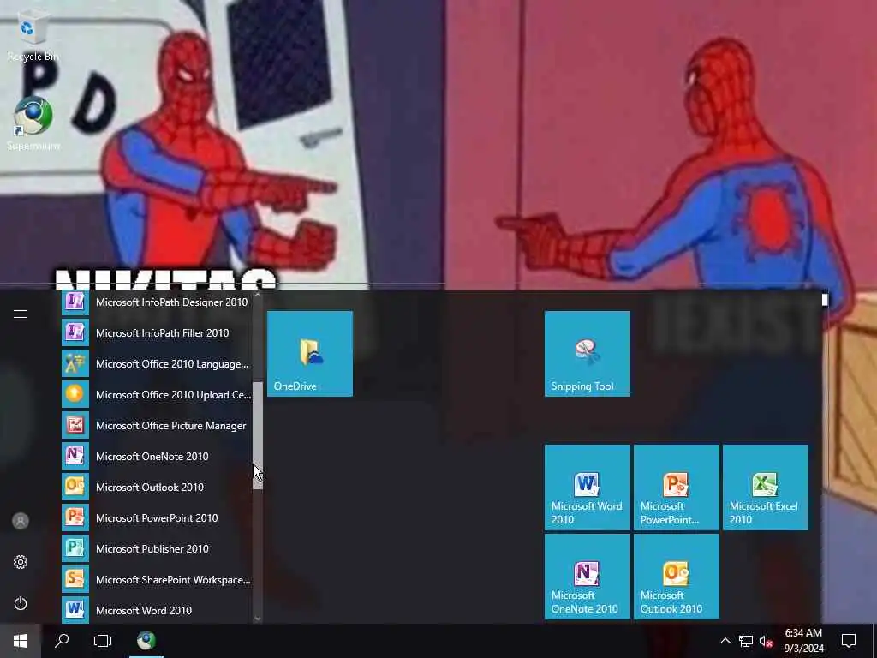Image resolution: width=877 pixels, height=658 pixels.
Task: Click the OneNote 2010 list icon
Action: [x=75, y=456]
